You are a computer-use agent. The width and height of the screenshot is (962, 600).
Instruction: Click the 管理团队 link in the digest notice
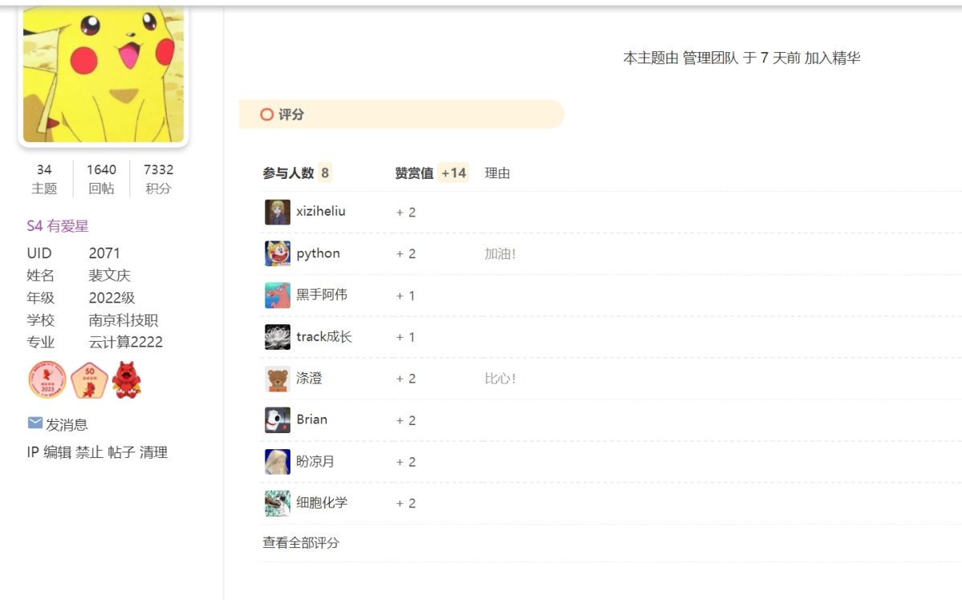coord(710,58)
